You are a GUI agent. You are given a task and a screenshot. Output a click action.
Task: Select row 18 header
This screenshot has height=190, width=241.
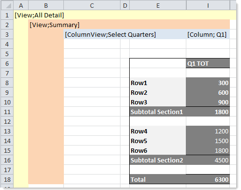pyautogui.click(x=7, y=179)
